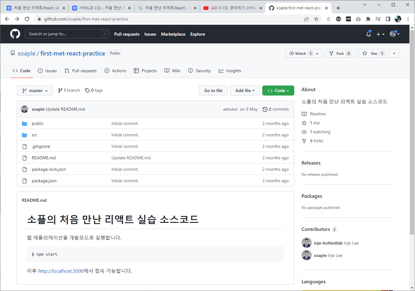Open the latest commit author's avatar
The width and height of the screenshot is (415, 291).
[24, 109]
